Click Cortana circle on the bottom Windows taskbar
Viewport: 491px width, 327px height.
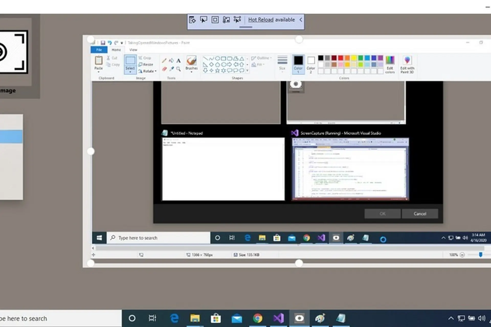coord(132,318)
